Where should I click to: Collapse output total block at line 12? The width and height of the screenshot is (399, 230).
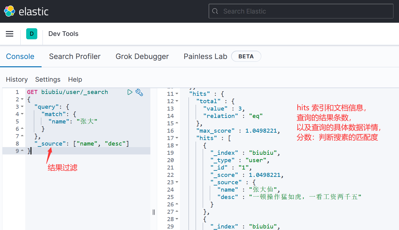pyautogui.click(x=177, y=101)
